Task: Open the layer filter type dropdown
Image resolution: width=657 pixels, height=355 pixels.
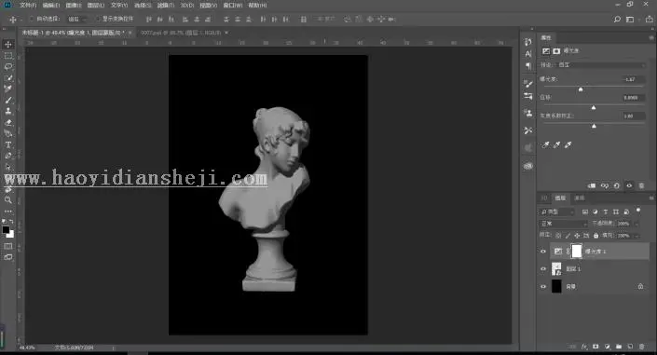Action: pyautogui.click(x=556, y=212)
